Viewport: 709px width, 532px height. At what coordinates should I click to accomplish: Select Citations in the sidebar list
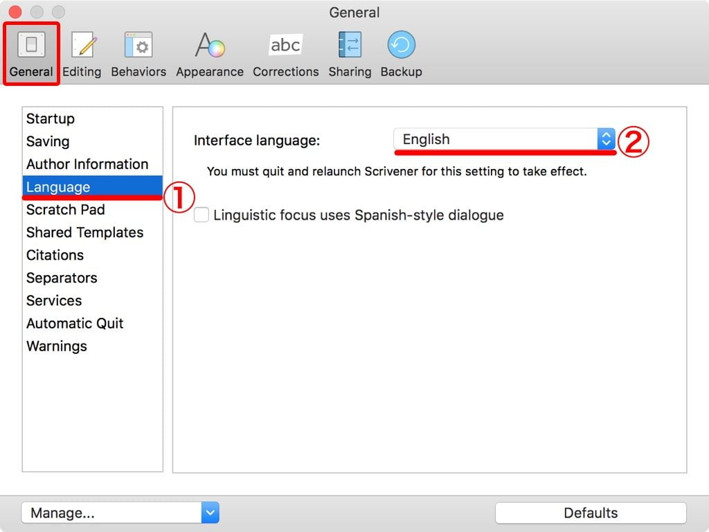(x=92, y=255)
